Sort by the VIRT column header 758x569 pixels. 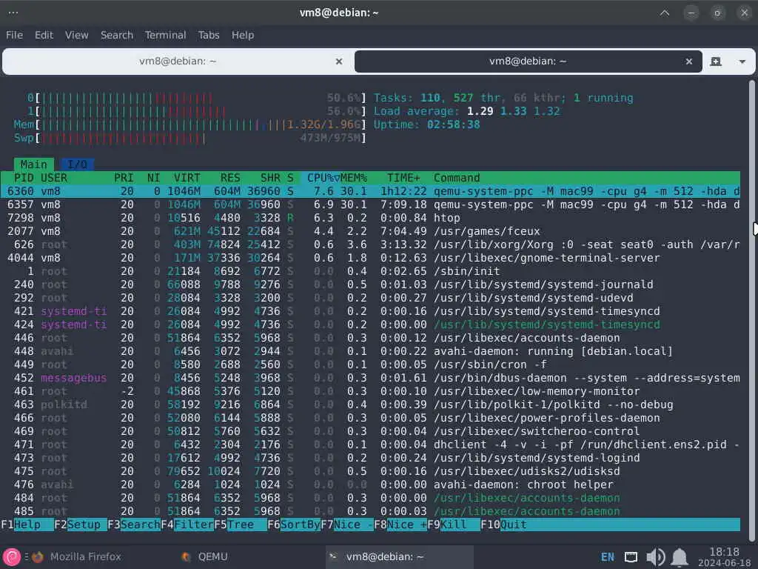tap(187, 178)
